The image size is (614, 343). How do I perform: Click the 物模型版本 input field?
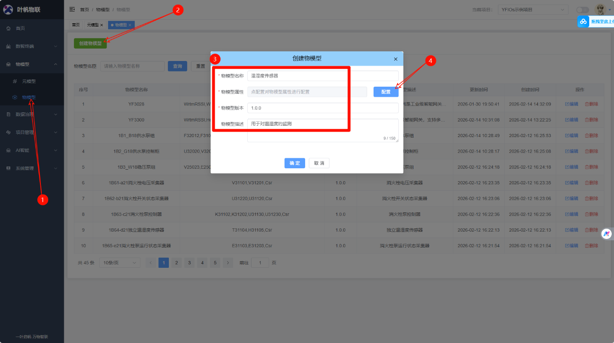pos(323,108)
